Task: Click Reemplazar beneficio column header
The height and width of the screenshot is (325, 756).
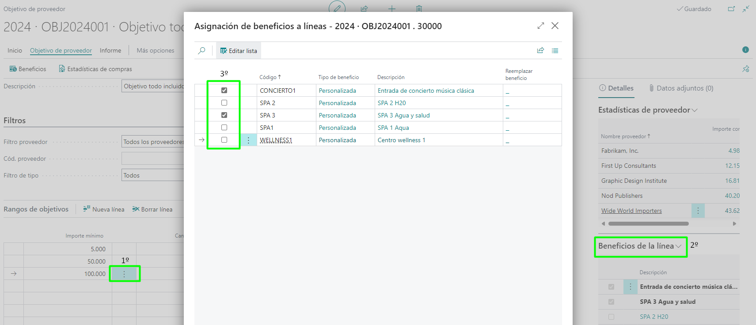Action: click(519, 75)
